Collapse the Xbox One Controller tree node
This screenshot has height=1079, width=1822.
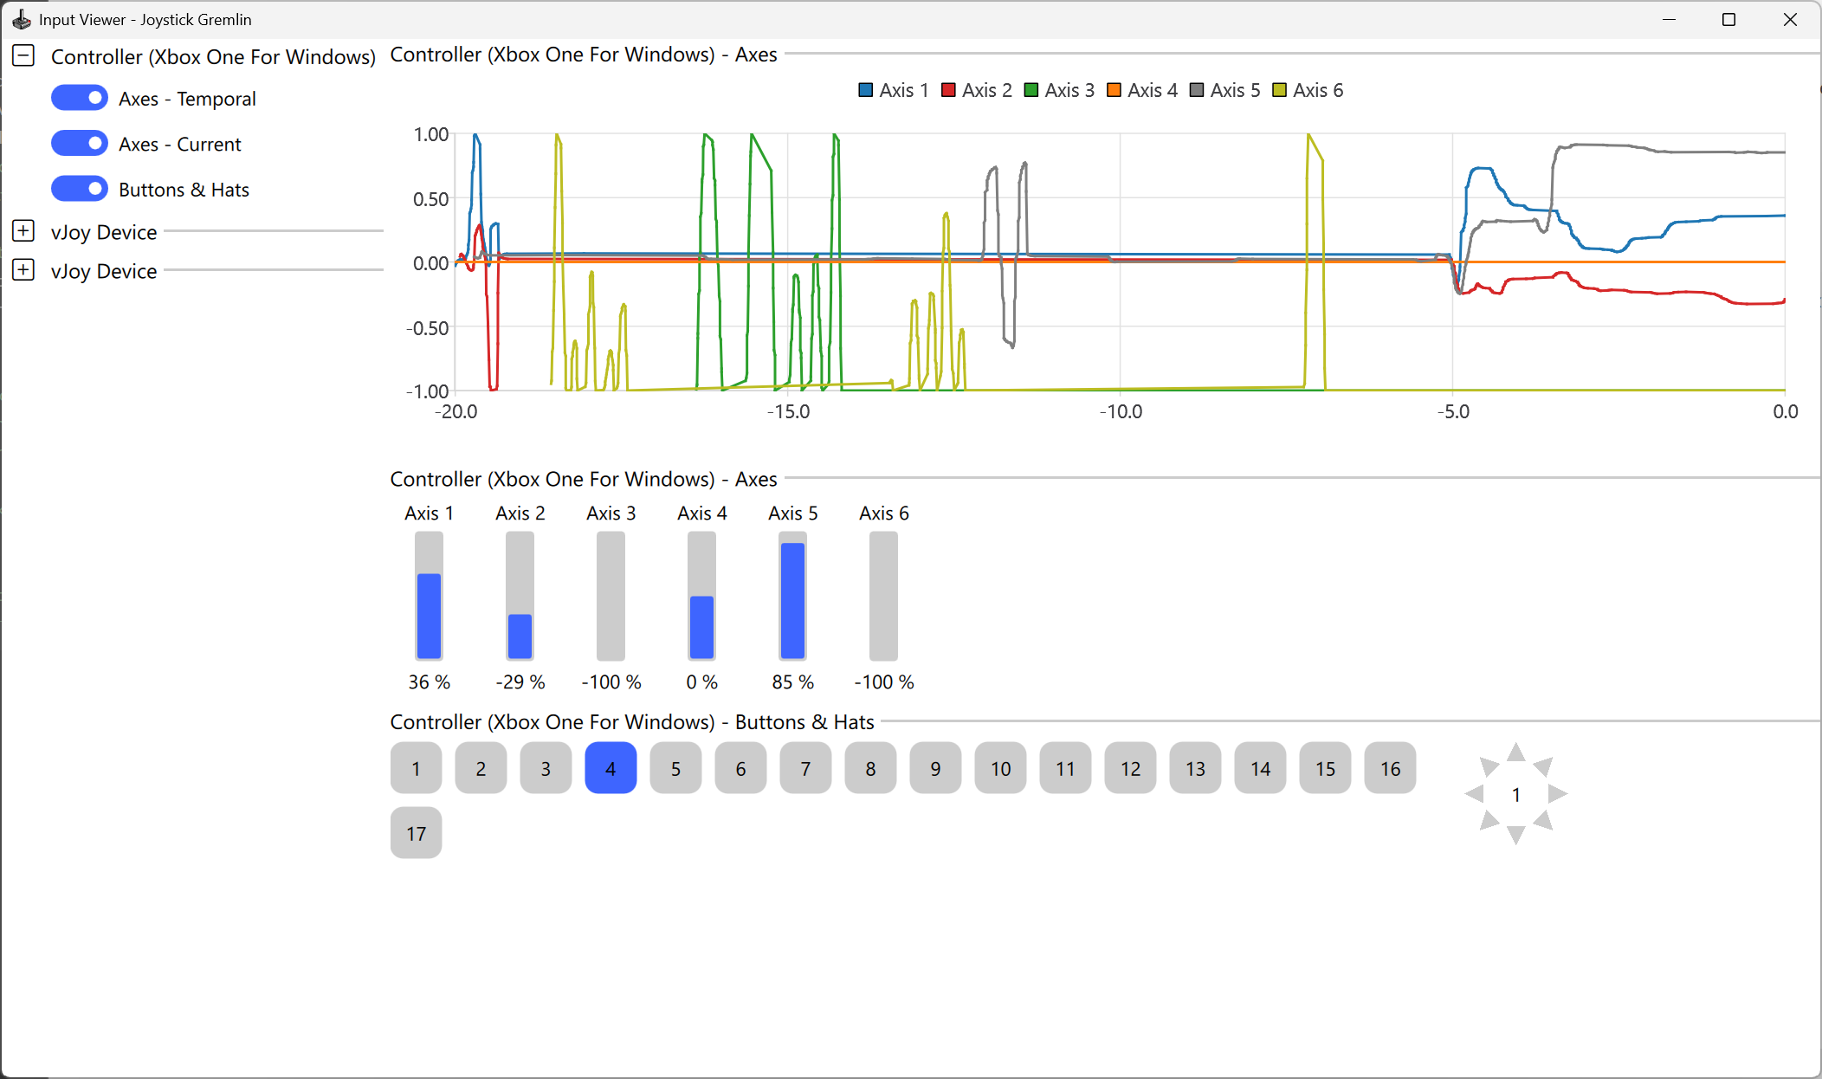point(23,56)
